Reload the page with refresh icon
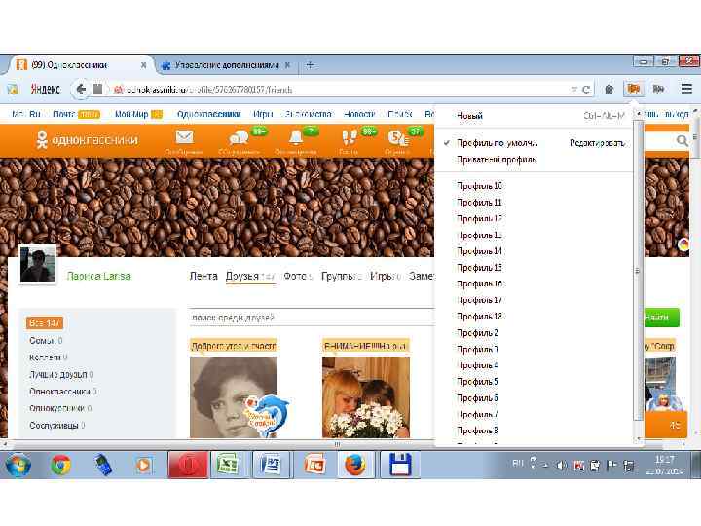The image size is (701, 526). pos(586,90)
